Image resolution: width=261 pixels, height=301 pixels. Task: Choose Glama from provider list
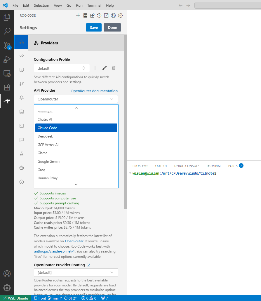click(x=76, y=153)
